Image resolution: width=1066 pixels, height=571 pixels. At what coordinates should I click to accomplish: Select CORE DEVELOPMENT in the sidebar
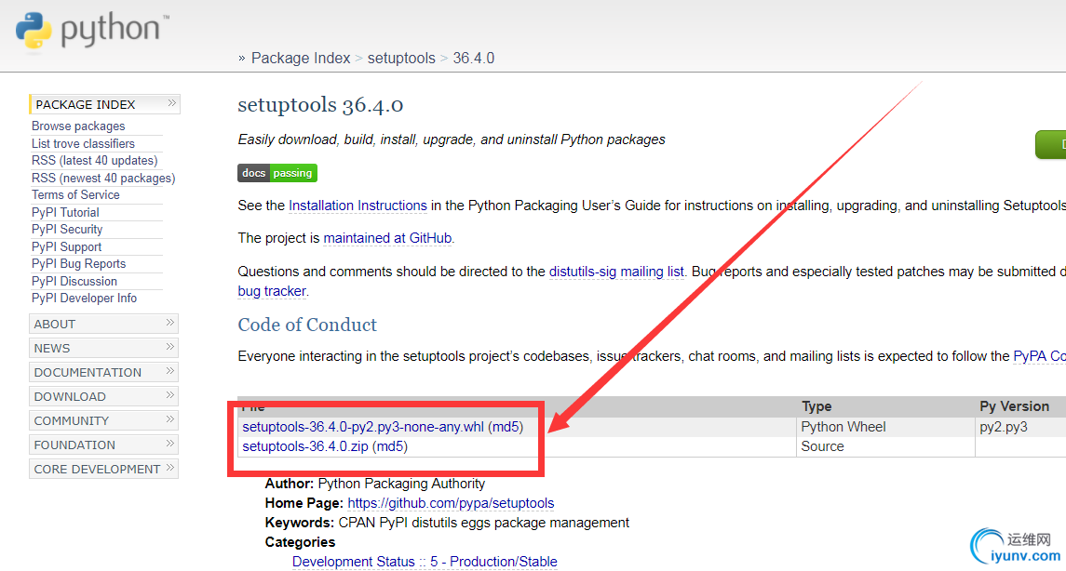coord(97,469)
